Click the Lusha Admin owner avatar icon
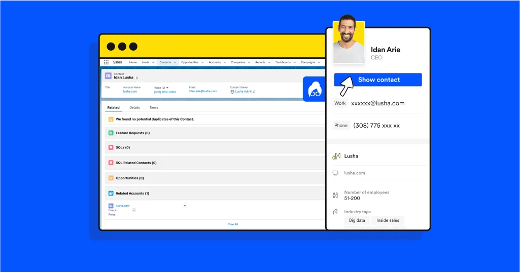520x272 pixels. (232, 92)
